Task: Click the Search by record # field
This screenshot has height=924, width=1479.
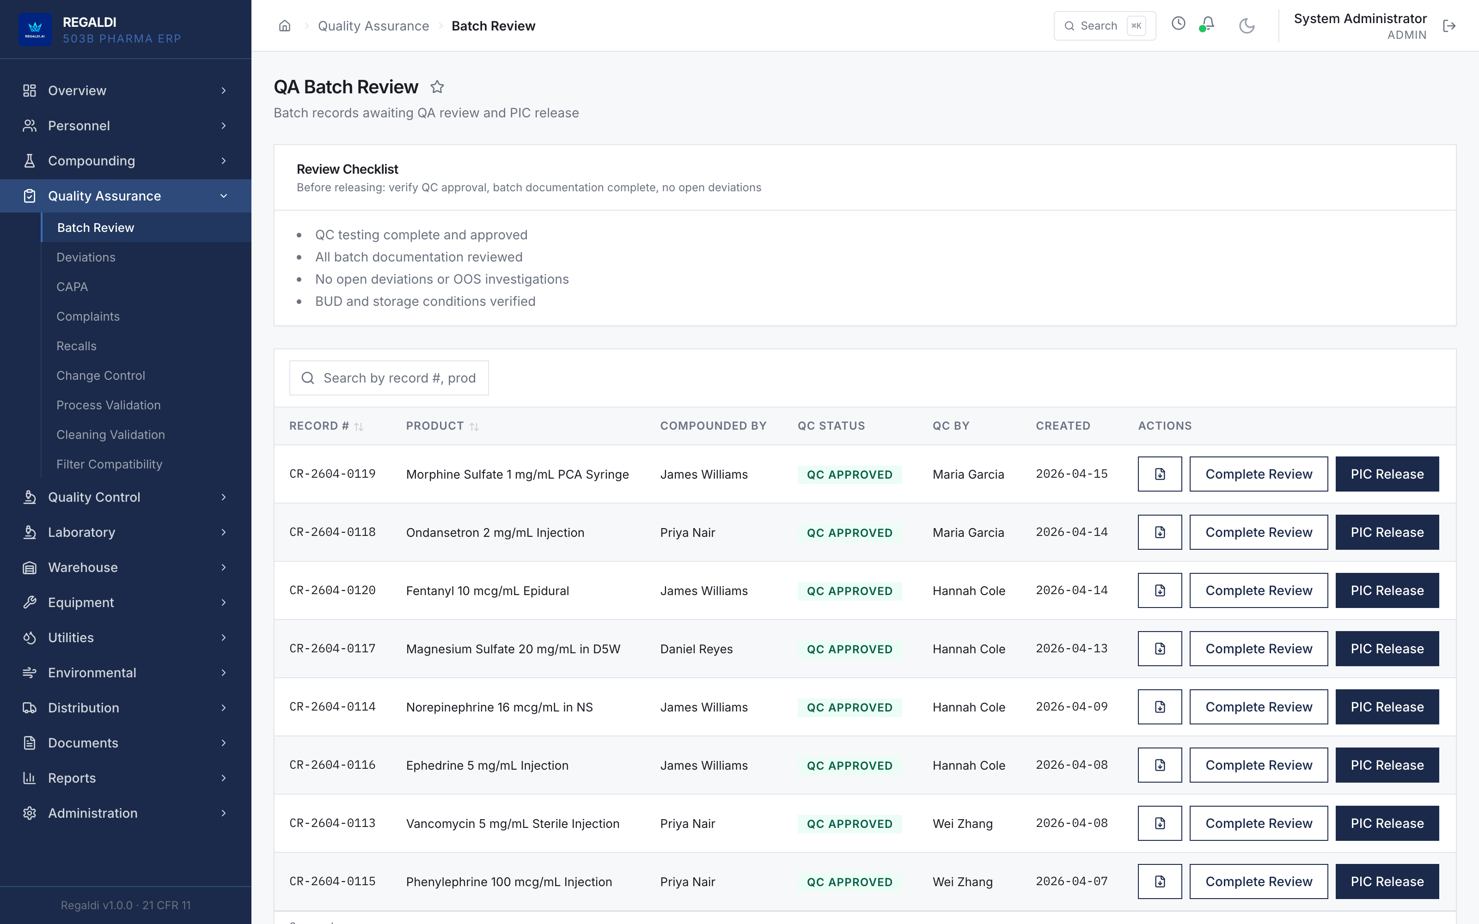Action: click(389, 377)
